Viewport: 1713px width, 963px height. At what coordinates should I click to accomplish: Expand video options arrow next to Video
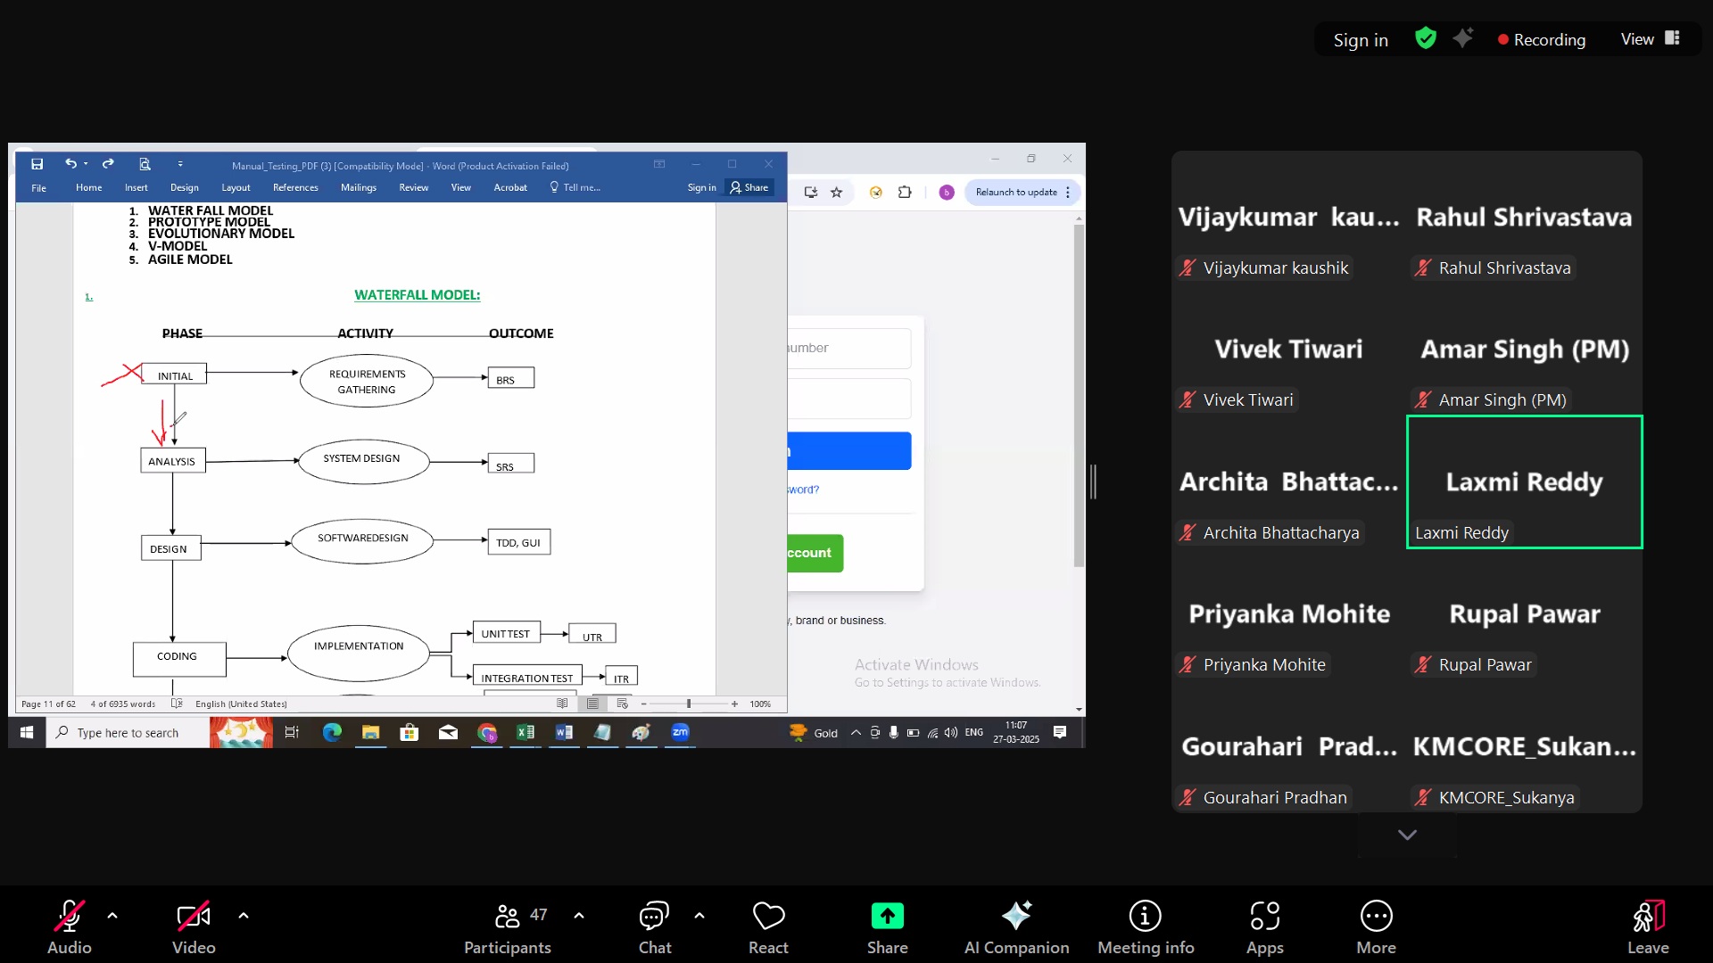pos(244,915)
